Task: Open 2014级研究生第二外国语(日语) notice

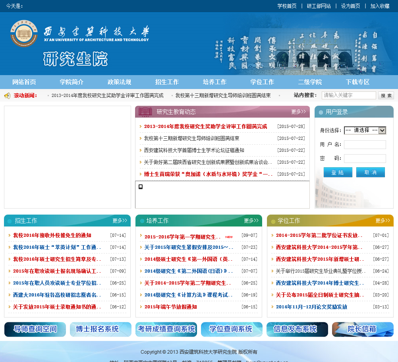Action: pyautogui.click(x=189, y=271)
